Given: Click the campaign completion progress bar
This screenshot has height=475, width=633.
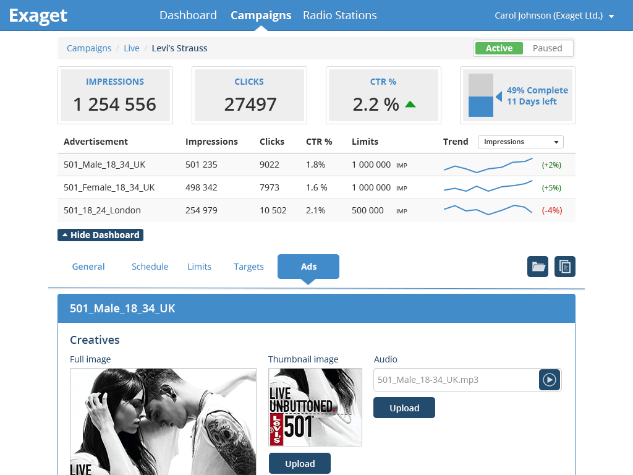Looking at the screenshot, I should (x=481, y=95).
